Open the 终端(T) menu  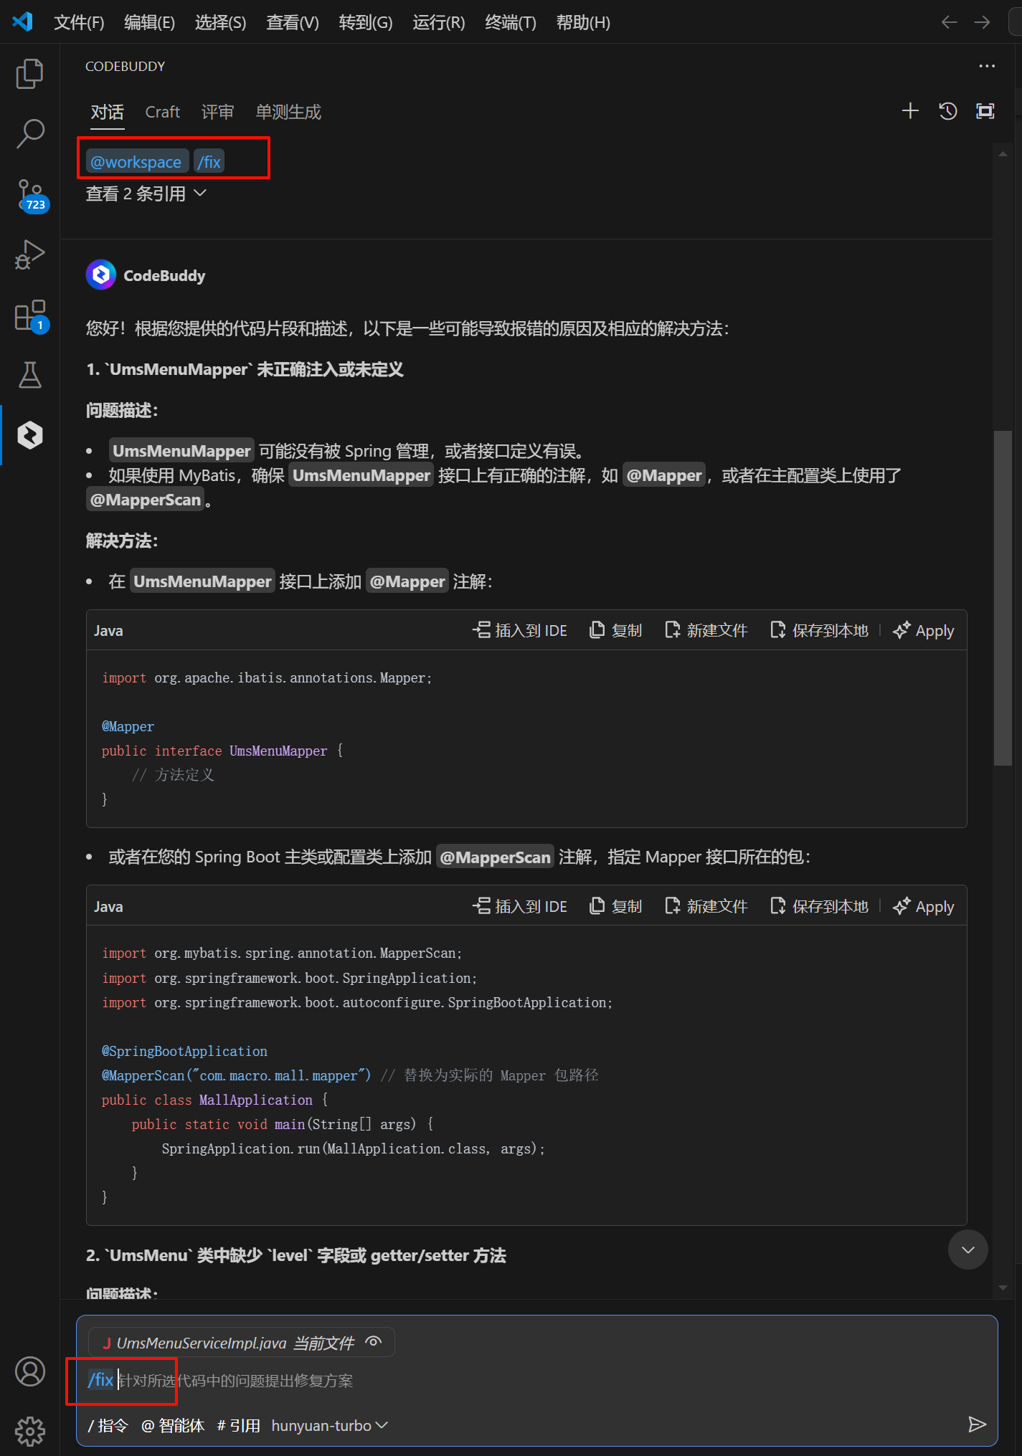(x=510, y=22)
